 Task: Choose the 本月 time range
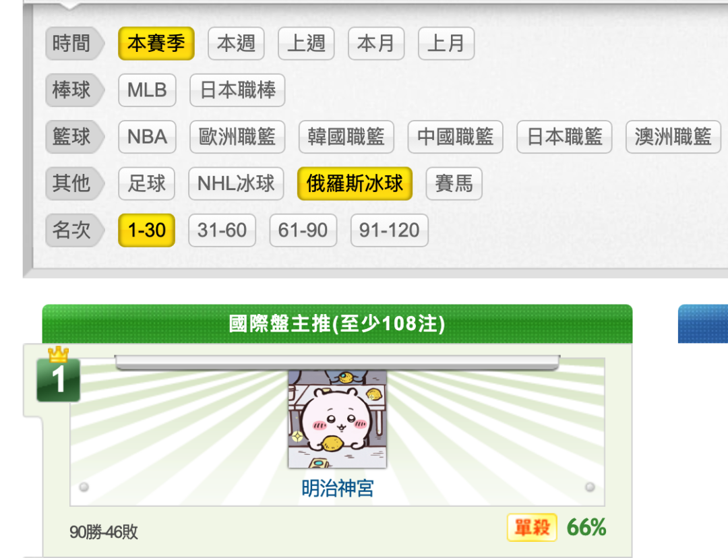pos(376,44)
